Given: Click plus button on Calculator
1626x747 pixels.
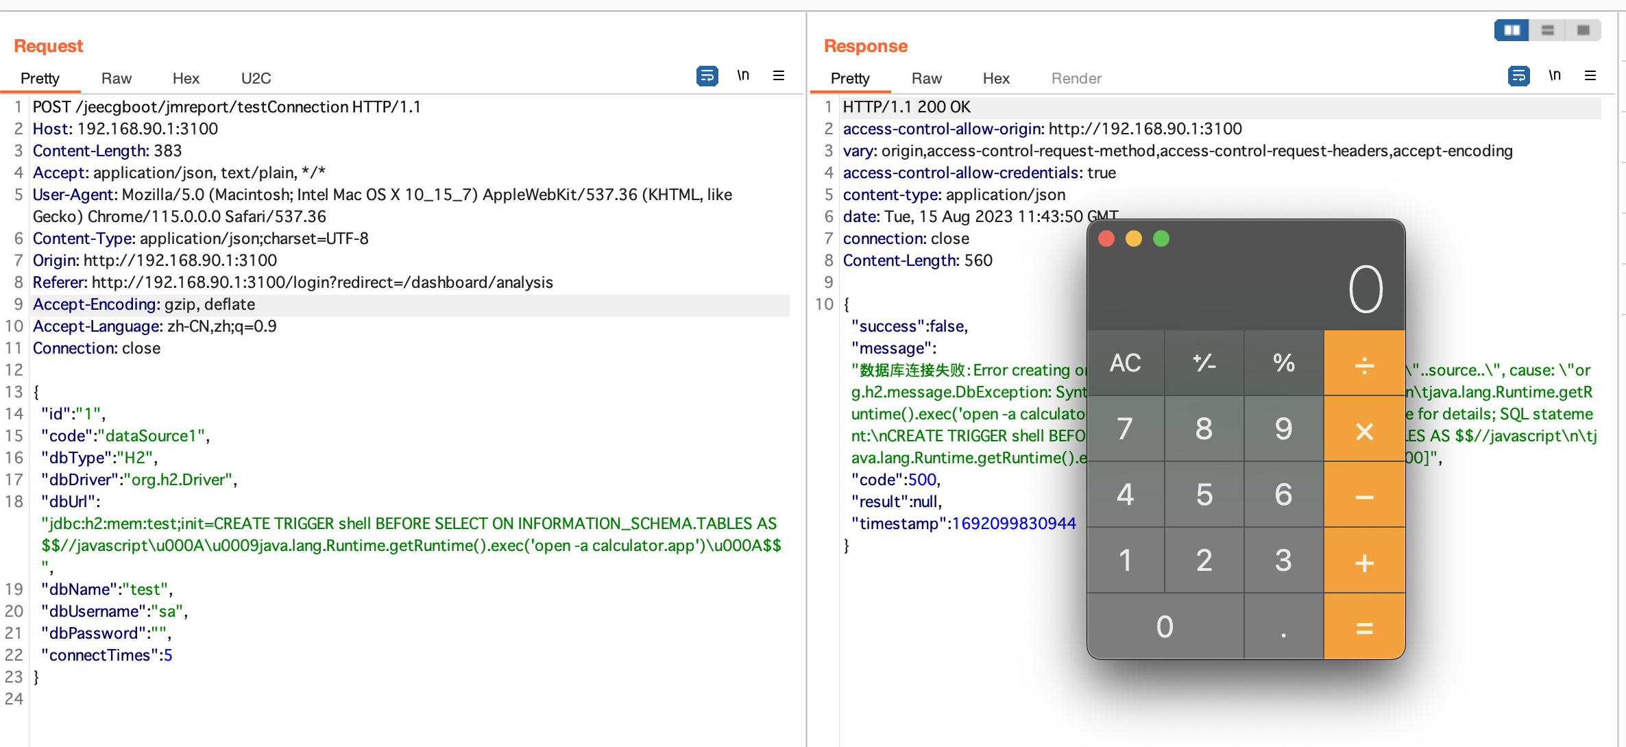Looking at the screenshot, I should click(x=1365, y=561).
